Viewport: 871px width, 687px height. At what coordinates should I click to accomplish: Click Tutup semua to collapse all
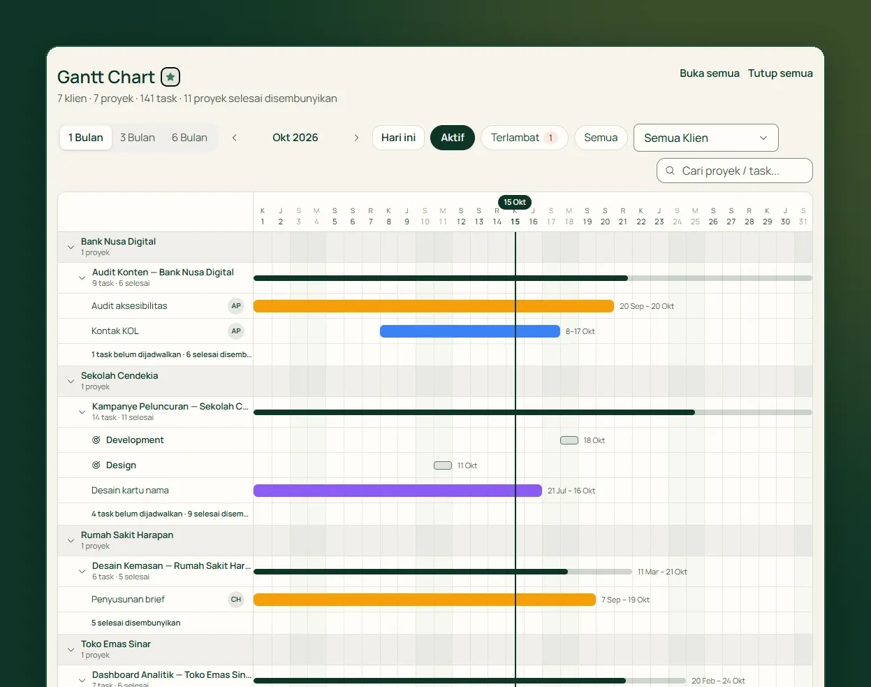click(x=780, y=73)
